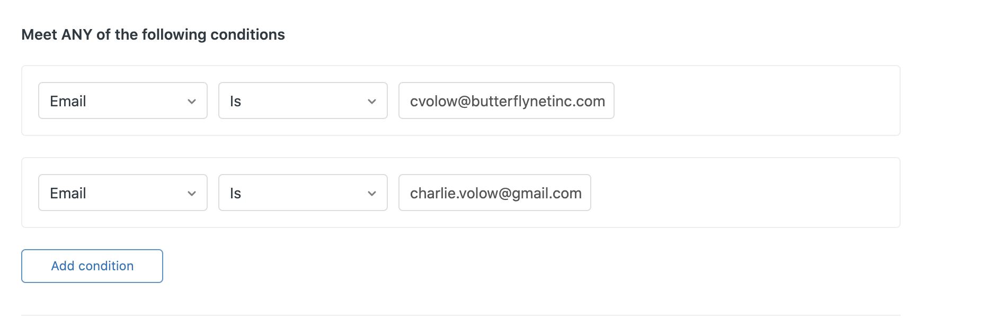
Task: Click the Is label in the second condition
Action: click(235, 193)
